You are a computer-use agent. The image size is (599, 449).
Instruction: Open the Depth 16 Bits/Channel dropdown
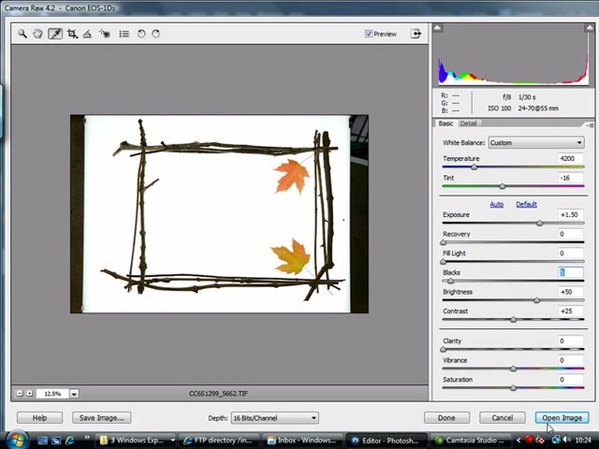[274, 418]
